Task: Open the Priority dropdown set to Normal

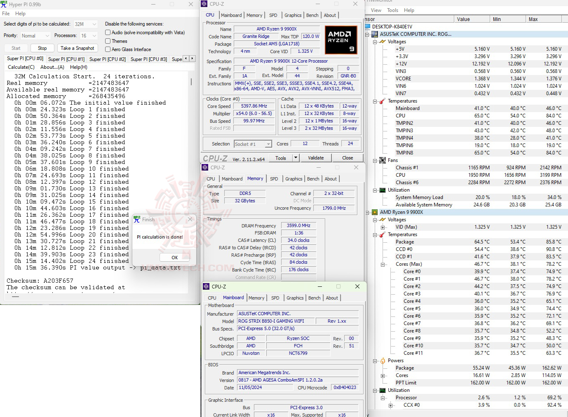Action: click(35, 36)
